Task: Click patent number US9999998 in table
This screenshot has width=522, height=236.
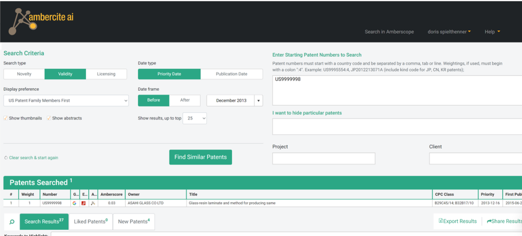Action: [52, 203]
